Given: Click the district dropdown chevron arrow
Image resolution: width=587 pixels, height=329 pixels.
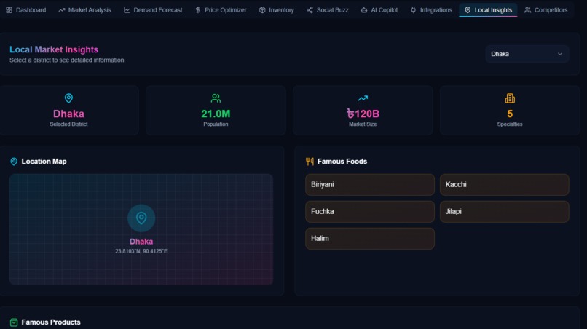Looking at the screenshot, I should (x=559, y=54).
